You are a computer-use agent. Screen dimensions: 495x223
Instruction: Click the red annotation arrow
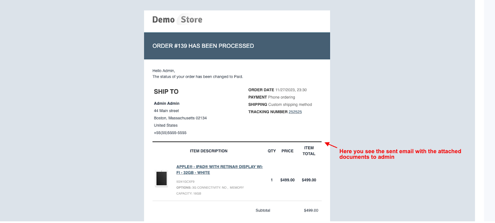coord(331,145)
